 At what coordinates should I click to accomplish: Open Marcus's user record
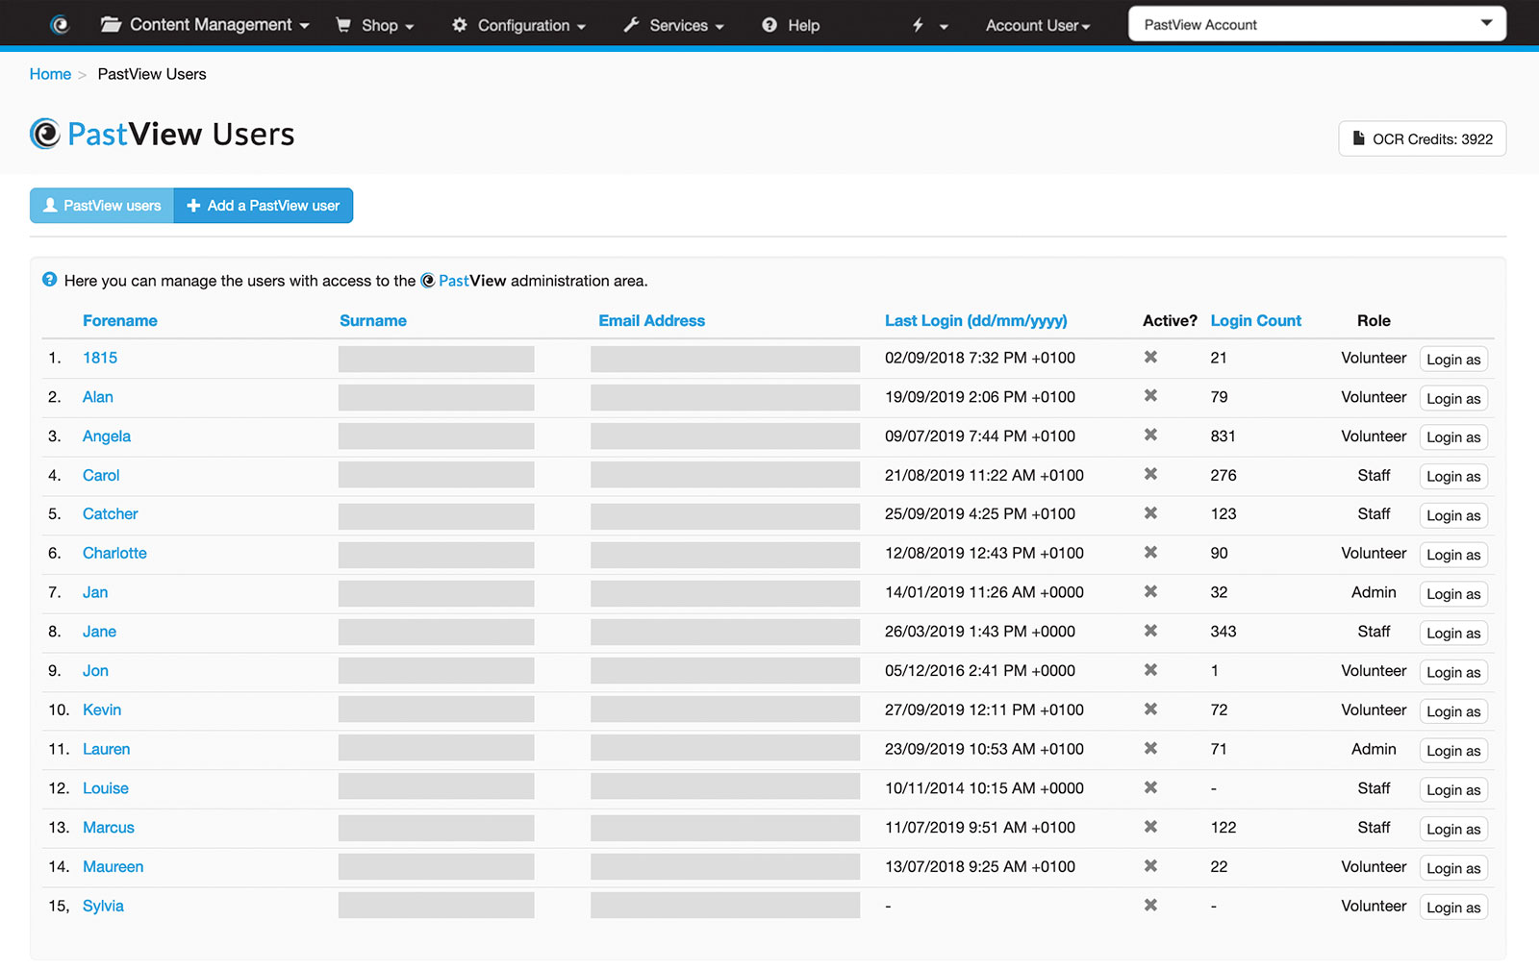click(109, 828)
